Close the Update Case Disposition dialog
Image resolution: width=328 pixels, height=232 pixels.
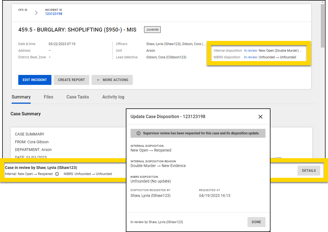[260, 116]
